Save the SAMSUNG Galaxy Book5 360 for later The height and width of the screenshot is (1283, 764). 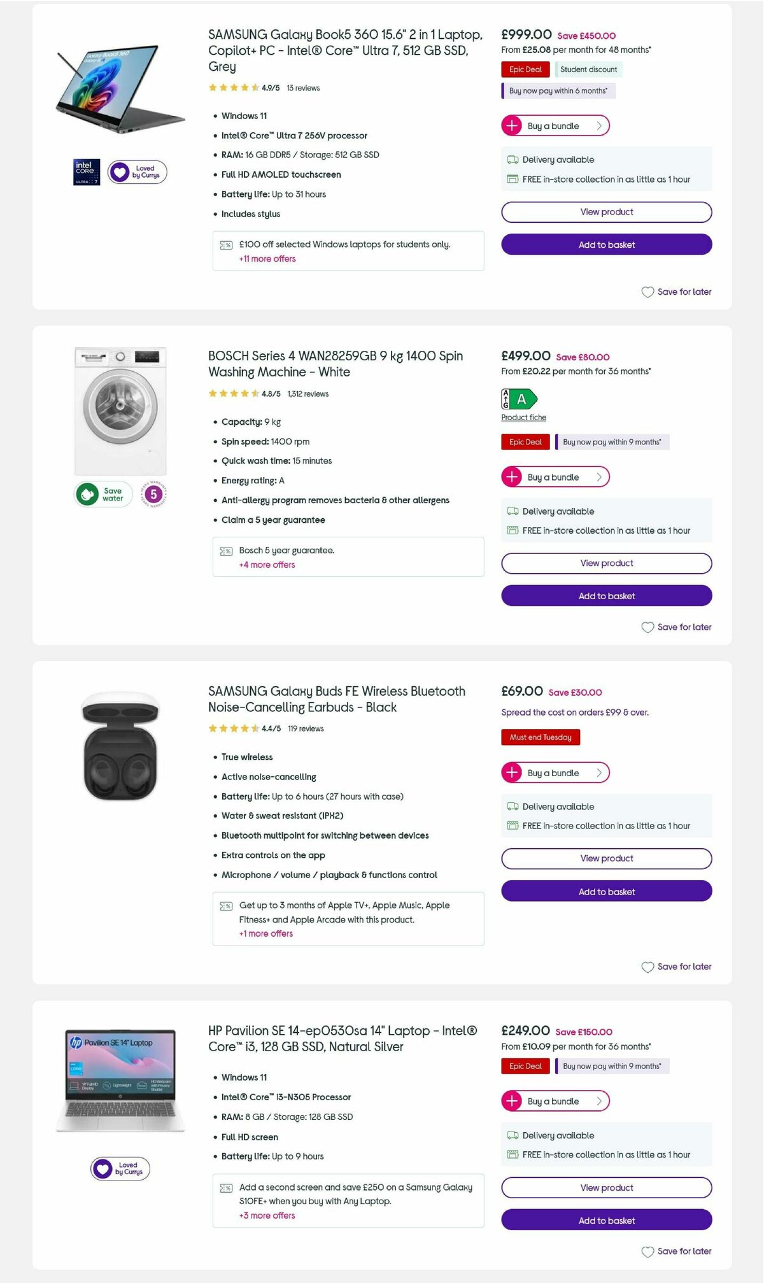(676, 292)
